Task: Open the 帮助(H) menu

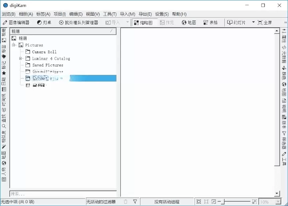Action: tap(179, 14)
